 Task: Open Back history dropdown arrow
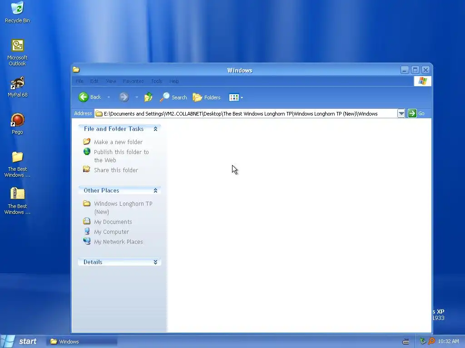pos(109,97)
